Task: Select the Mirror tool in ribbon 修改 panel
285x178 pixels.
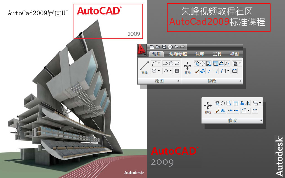Action: (227, 63)
